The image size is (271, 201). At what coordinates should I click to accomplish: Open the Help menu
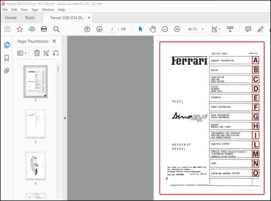(x=61, y=9)
